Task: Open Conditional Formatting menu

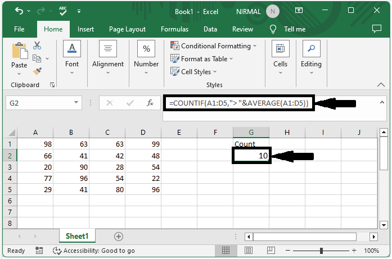Action: click(x=213, y=46)
